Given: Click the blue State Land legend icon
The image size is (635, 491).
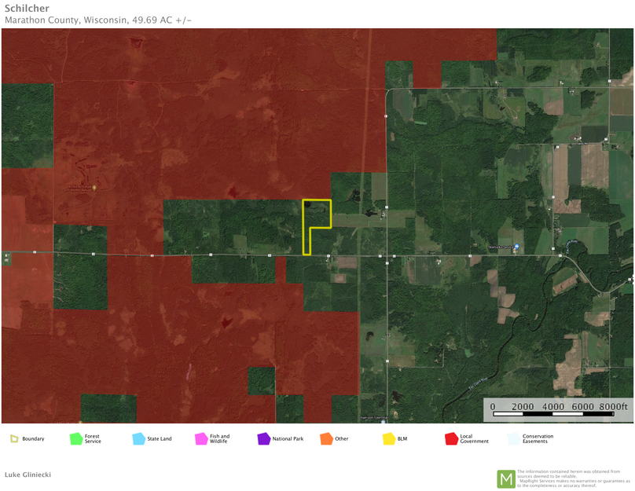Looking at the screenshot, I should [x=139, y=438].
